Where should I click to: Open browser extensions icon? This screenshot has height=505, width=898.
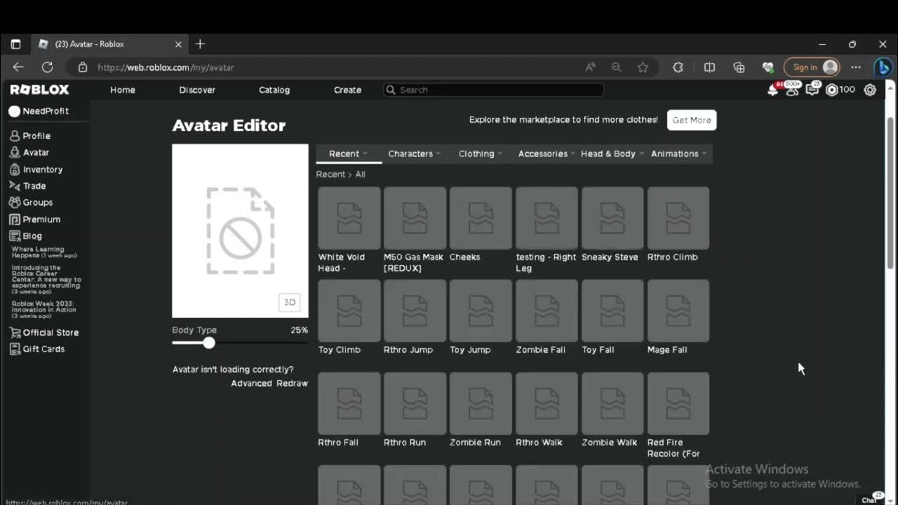[678, 67]
